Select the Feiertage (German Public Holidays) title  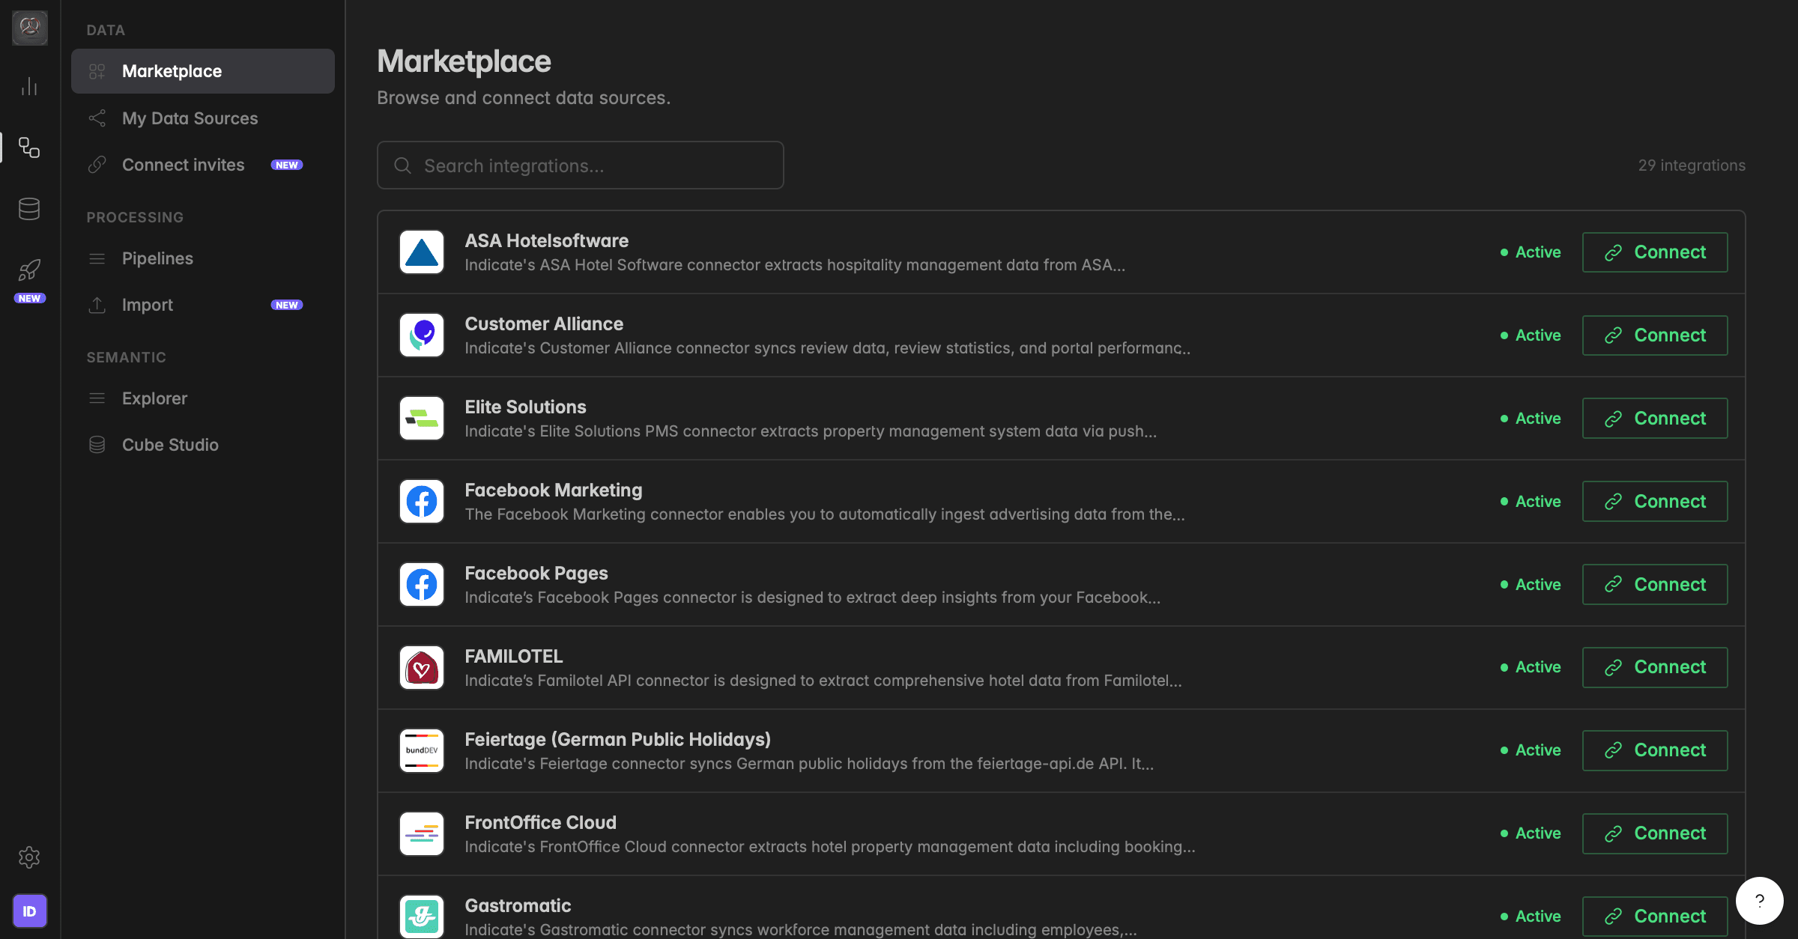coord(618,740)
